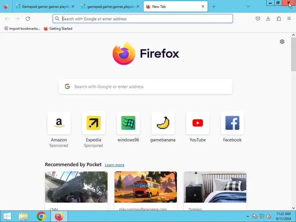Click the Google G logo in search box
Viewport: 296px width, 222px height.
67,86
